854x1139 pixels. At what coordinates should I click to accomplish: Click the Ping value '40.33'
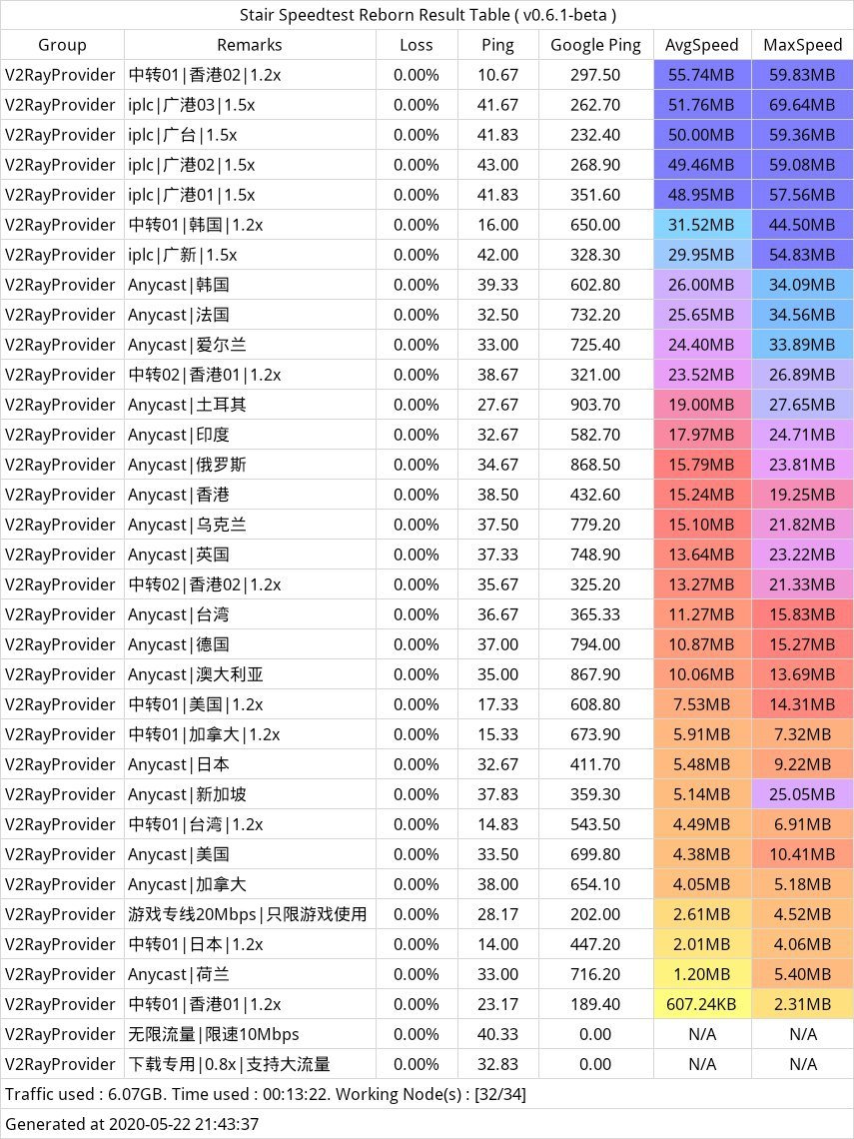pos(497,1034)
